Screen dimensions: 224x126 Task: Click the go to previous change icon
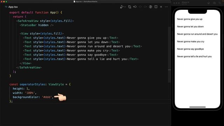[135, 7]
